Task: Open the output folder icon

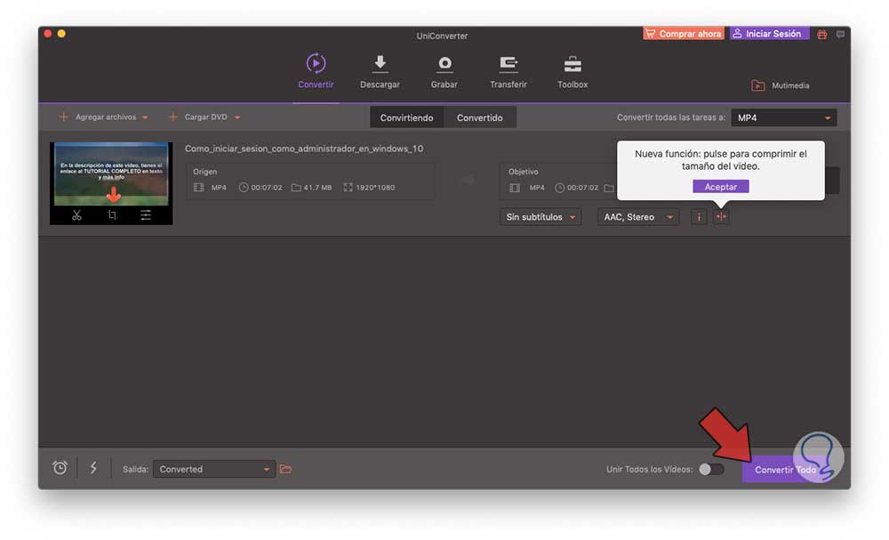Action: pyautogui.click(x=285, y=469)
